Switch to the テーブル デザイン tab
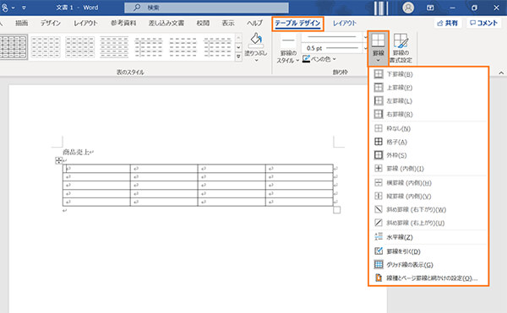The width and height of the screenshot is (507, 313). click(x=297, y=24)
